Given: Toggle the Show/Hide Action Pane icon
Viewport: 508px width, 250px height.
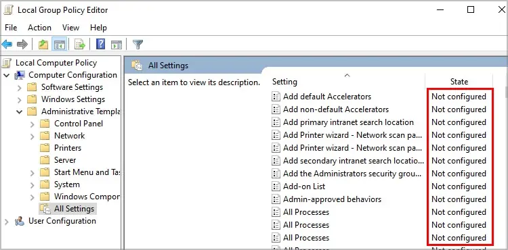Looking at the screenshot, I should (x=117, y=44).
